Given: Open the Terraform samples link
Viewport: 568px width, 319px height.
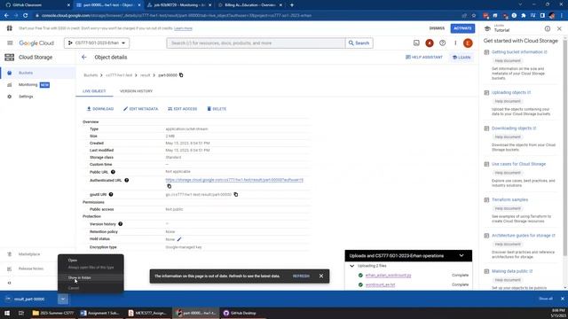Looking at the screenshot, I should [509, 199].
